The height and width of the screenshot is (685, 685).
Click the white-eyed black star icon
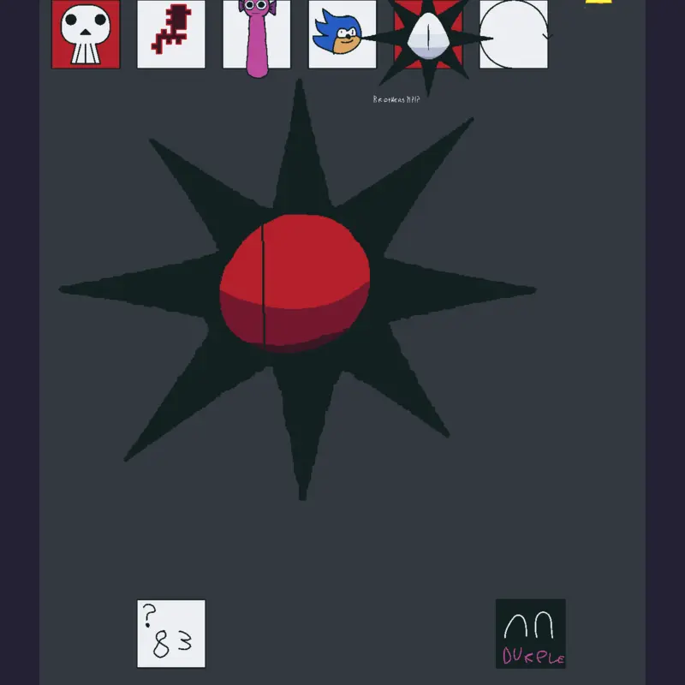[428, 37]
